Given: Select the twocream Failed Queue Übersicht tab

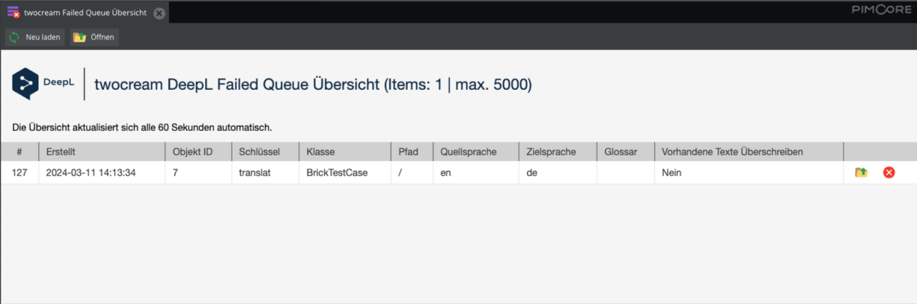Looking at the screenshot, I should (x=84, y=12).
